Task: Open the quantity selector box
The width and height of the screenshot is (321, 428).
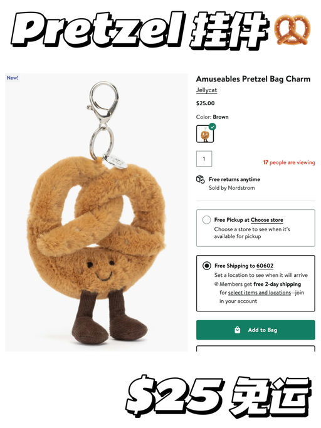Action: click(204, 159)
